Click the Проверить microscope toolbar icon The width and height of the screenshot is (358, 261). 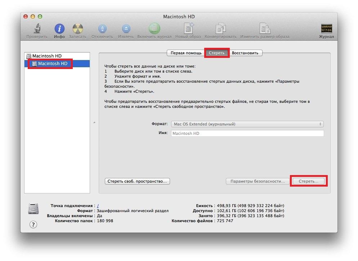tap(37, 29)
